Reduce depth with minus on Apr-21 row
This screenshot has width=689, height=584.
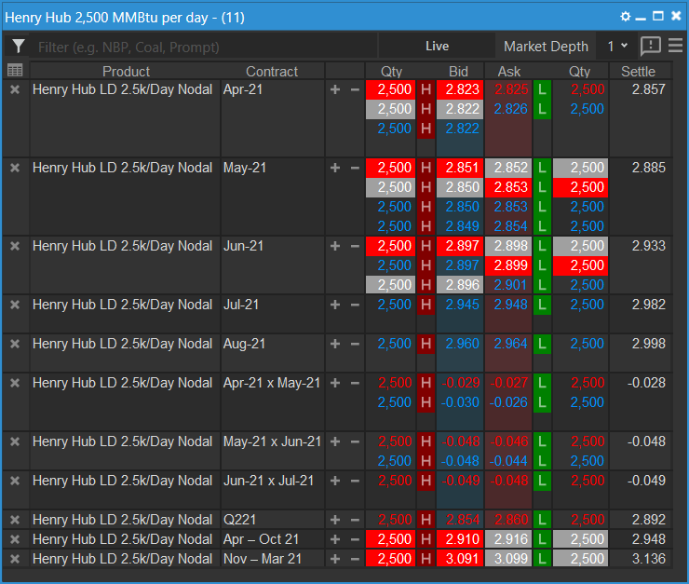(x=355, y=89)
